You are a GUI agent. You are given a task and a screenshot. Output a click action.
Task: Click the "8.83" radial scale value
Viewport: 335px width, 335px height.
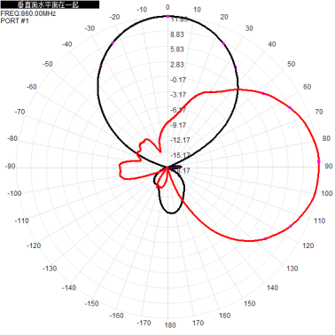177,35
